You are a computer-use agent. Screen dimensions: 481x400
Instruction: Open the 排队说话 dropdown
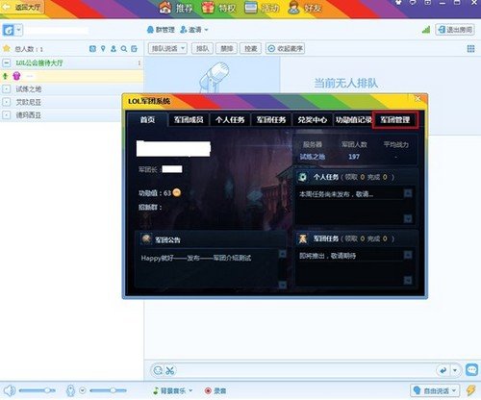pyautogui.click(x=167, y=48)
